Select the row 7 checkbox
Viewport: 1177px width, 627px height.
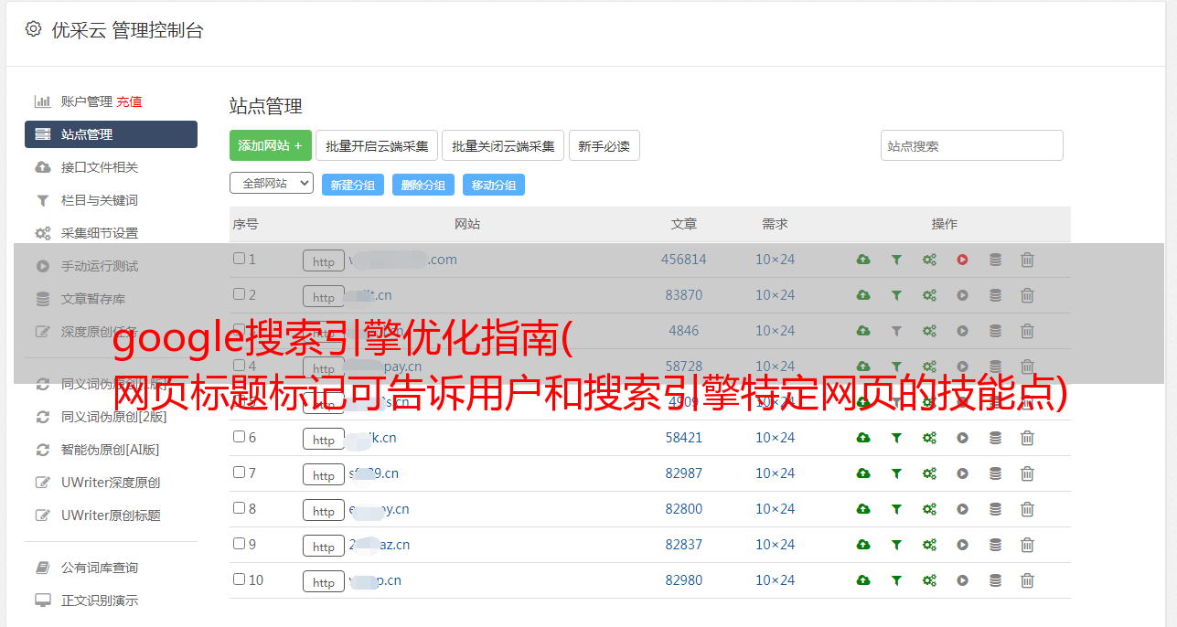click(x=239, y=473)
